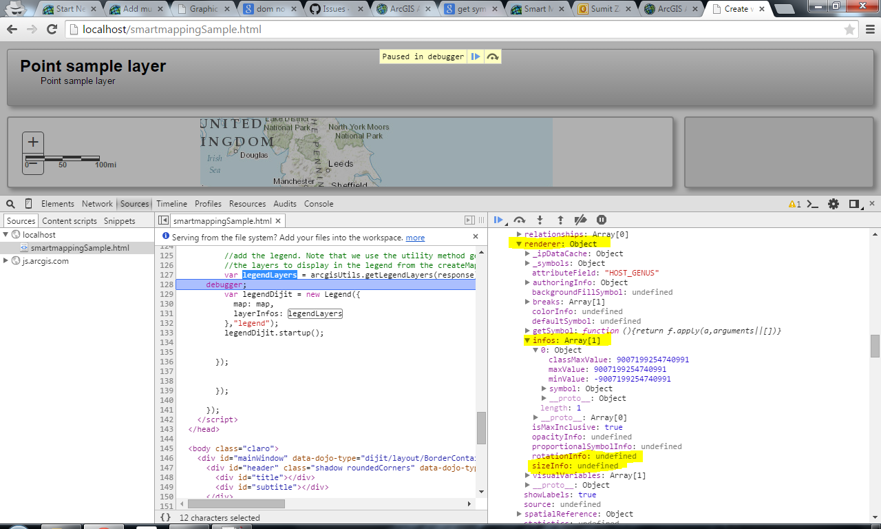The width and height of the screenshot is (881, 529).
Task: Collapse the renderer object
Action: point(520,244)
